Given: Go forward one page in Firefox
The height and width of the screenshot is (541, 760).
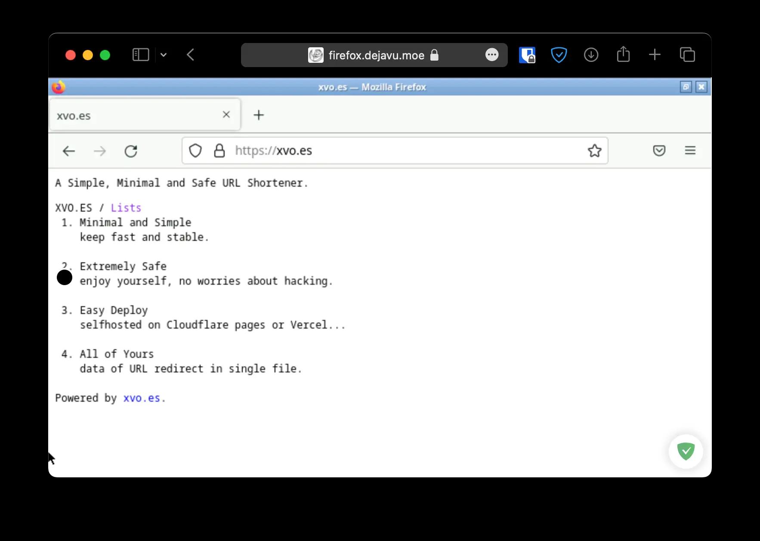Looking at the screenshot, I should [100, 151].
